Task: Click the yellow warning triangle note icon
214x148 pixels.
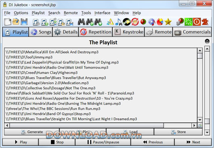Action: tap(110, 22)
